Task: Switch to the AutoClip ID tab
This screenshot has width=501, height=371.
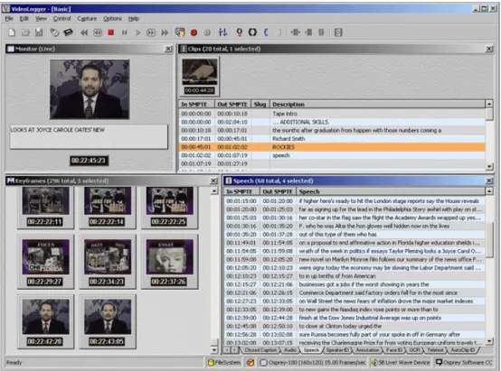Action: pos(463,350)
